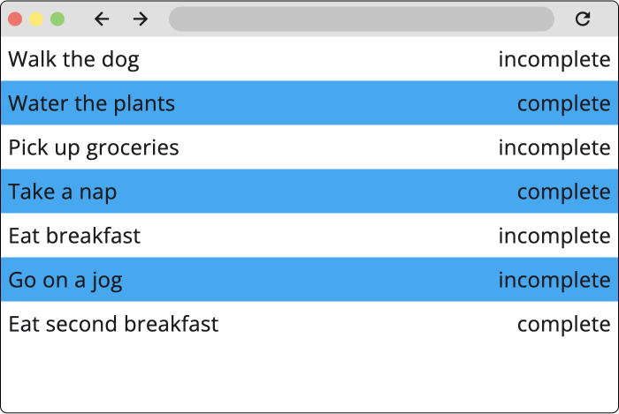The image size is (619, 414).
Task: Toggle complete status for Eat second breakfast
Action: pyautogui.click(x=563, y=324)
